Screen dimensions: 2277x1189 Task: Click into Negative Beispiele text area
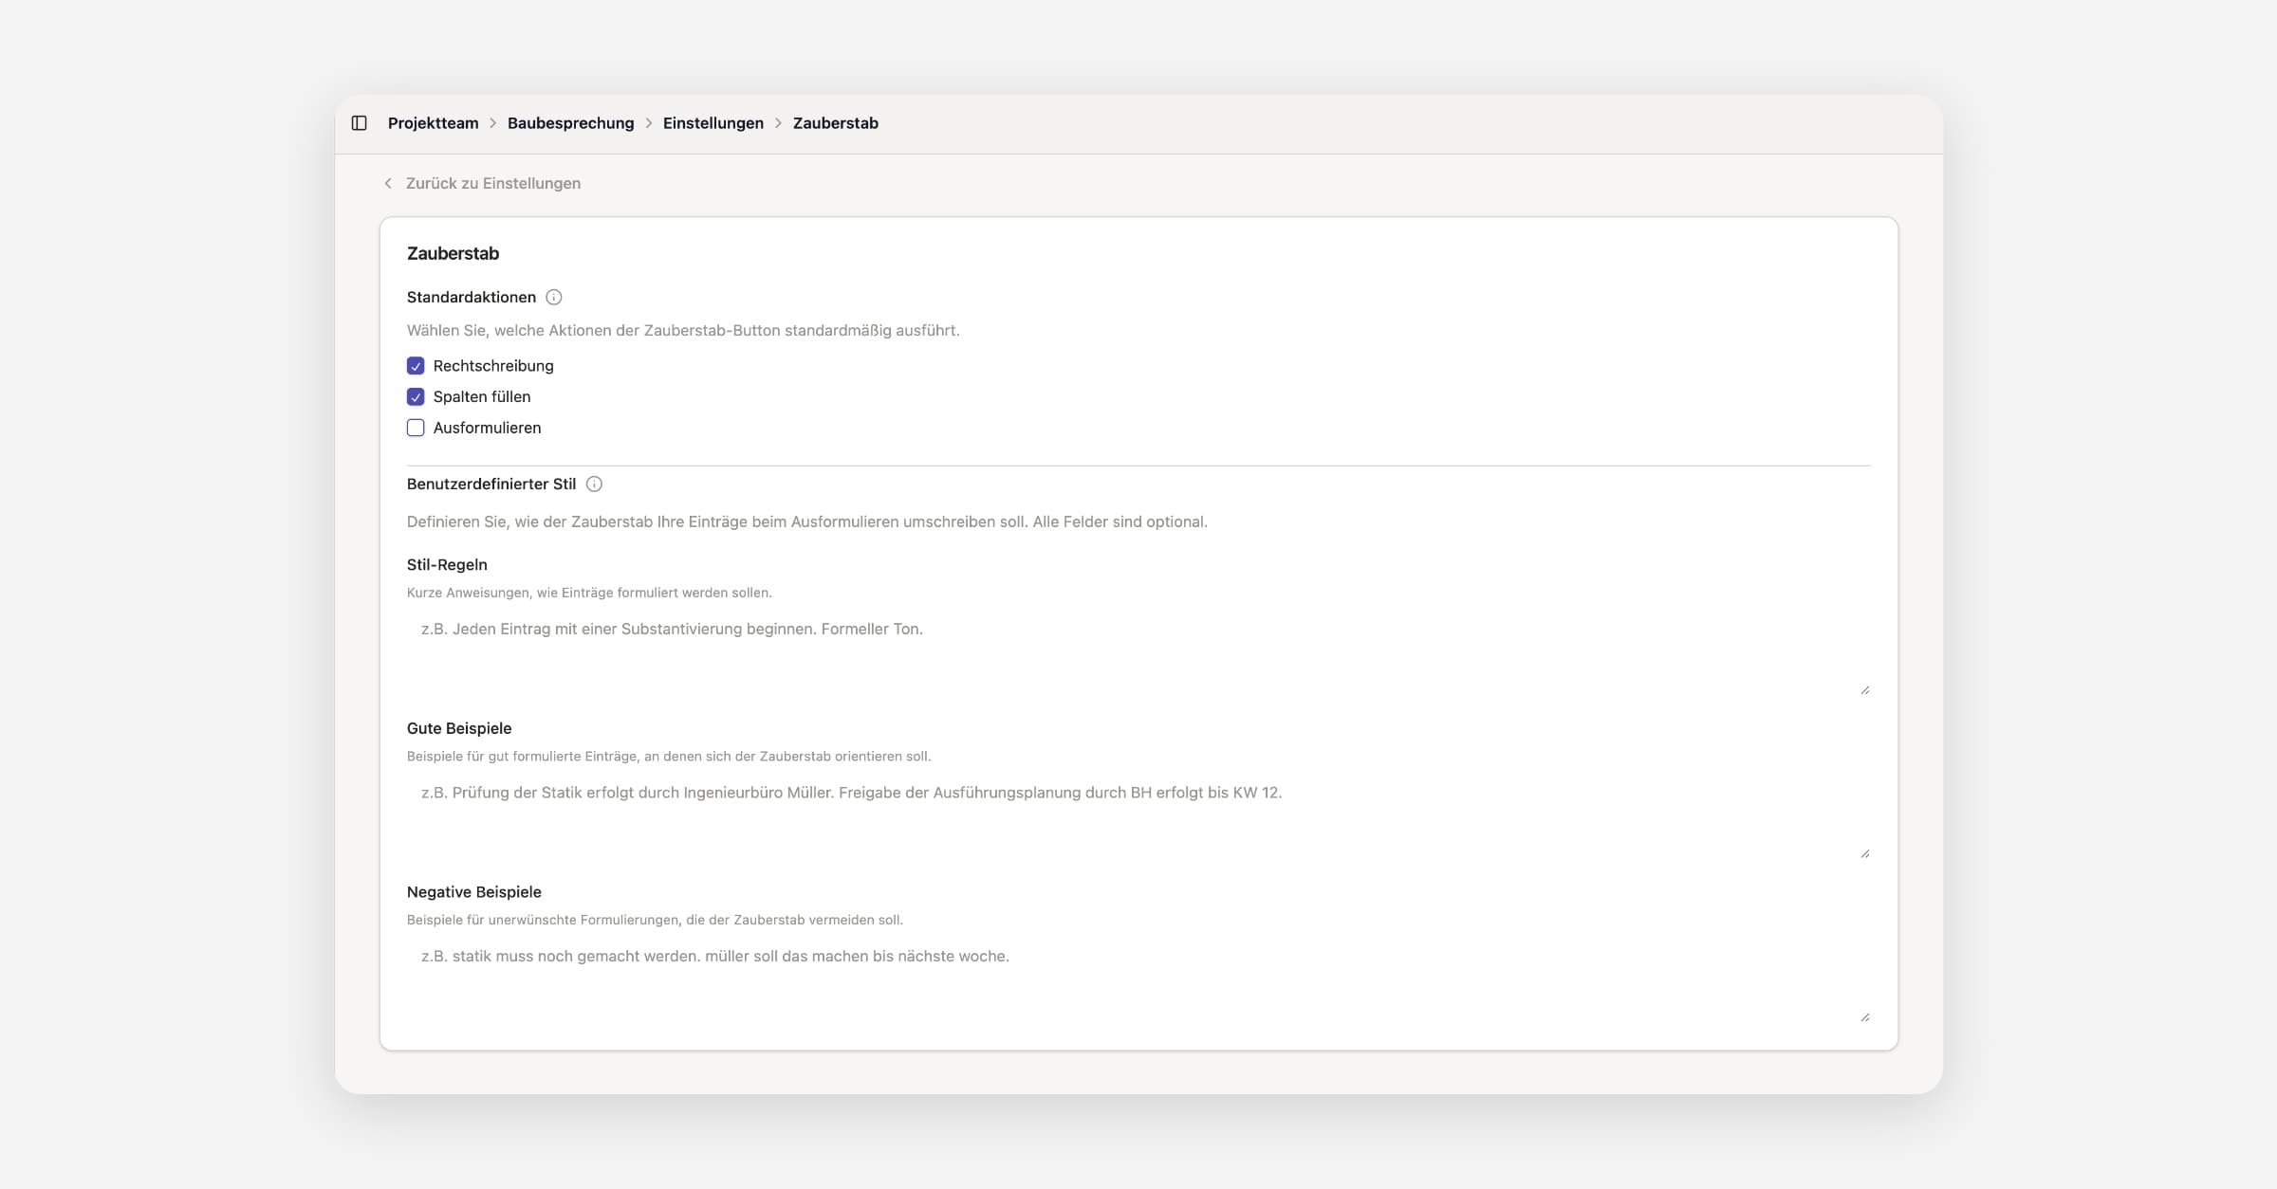(1138, 981)
